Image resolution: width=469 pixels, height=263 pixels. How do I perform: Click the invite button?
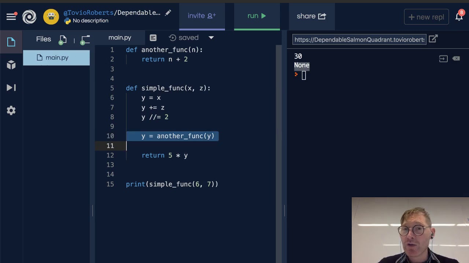coord(202,16)
